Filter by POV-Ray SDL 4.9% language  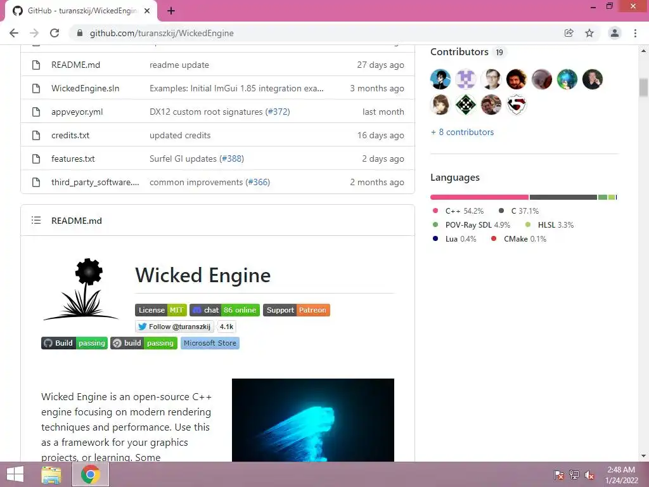click(471, 225)
